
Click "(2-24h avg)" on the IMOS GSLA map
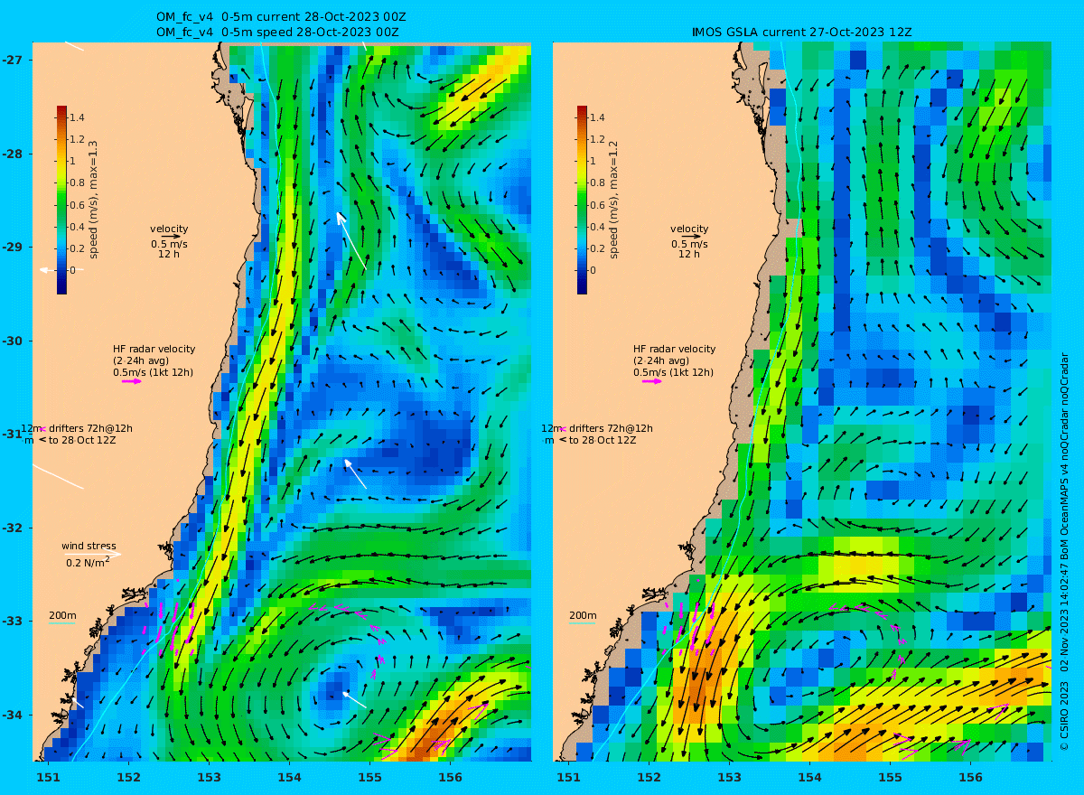coord(663,360)
